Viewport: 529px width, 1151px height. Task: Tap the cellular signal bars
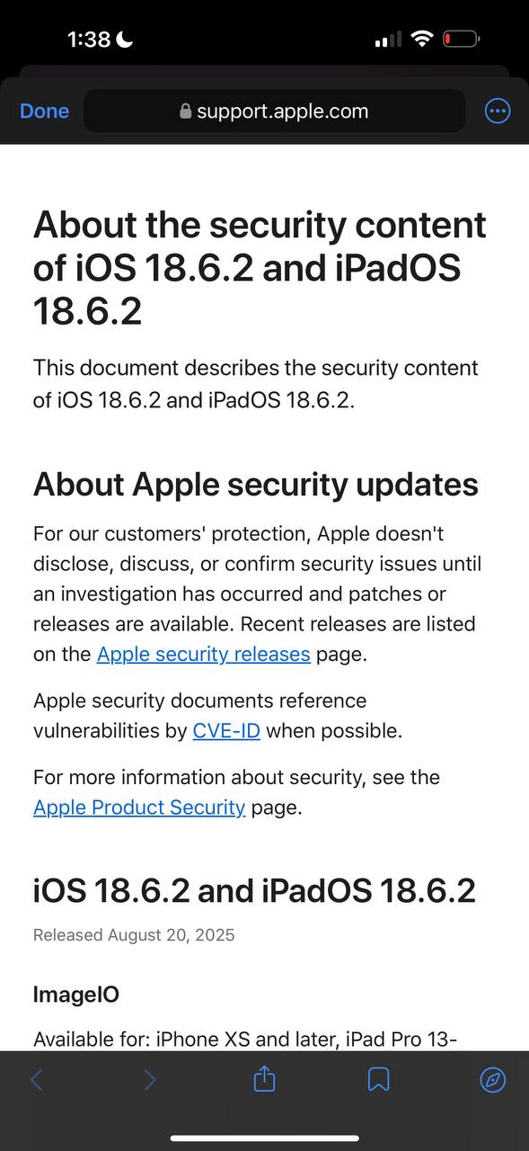tap(387, 40)
